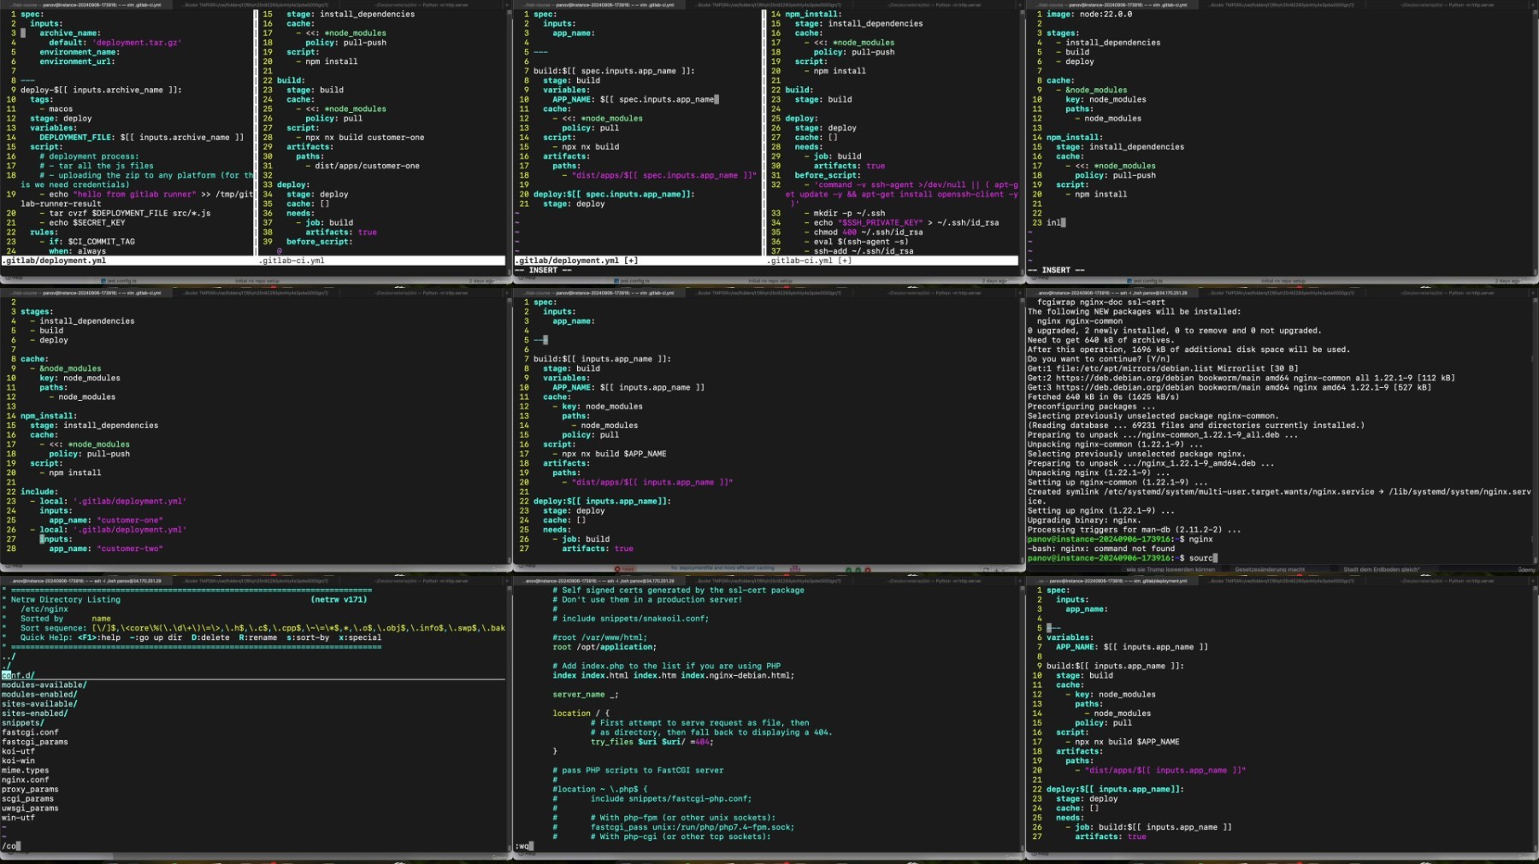1539x864 pixels.
Task: Click 'deploy-$[[ inputs.archive_name ]]:' job line
Action: (x=101, y=90)
